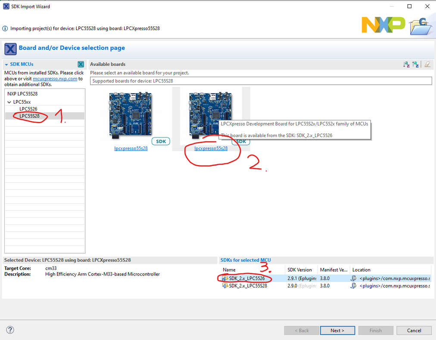The height and width of the screenshot is (340, 436).
Task: Click Target Core value cm33
Action: click(51, 268)
